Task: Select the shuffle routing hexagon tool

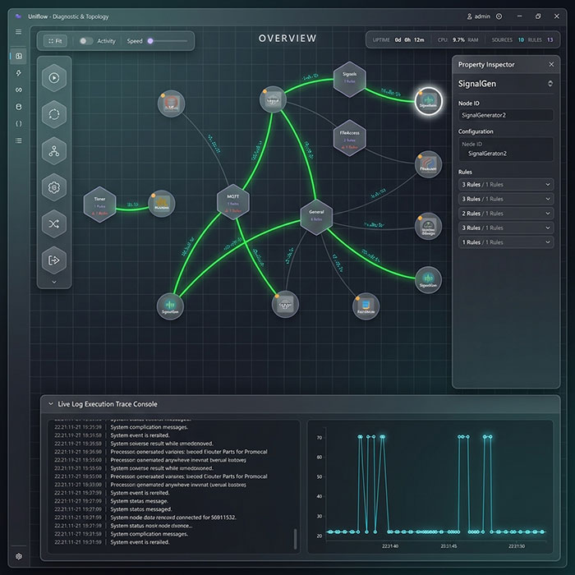Action: (x=54, y=223)
